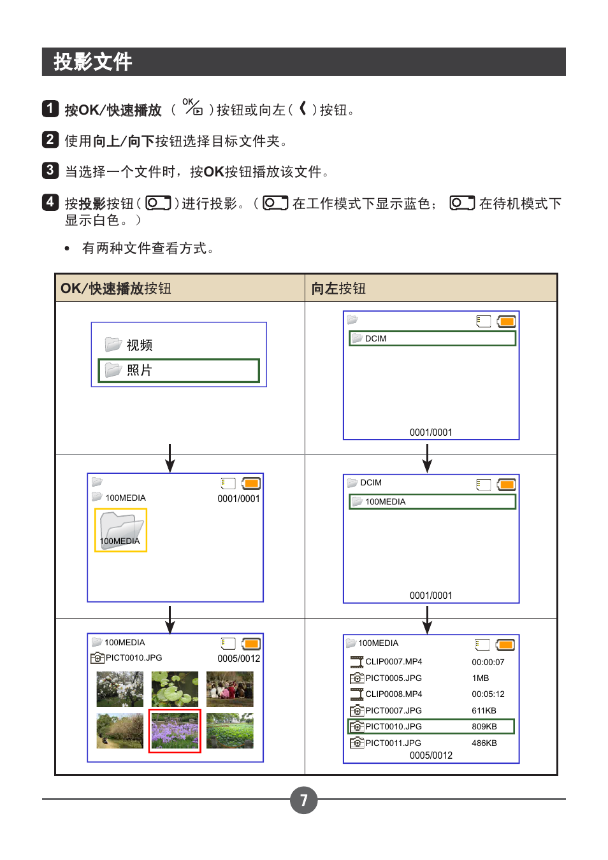Open the large 100MEDIA folder thumbnail
Image resolution: width=608 pixels, height=860 pixels.
(x=120, y=530)
